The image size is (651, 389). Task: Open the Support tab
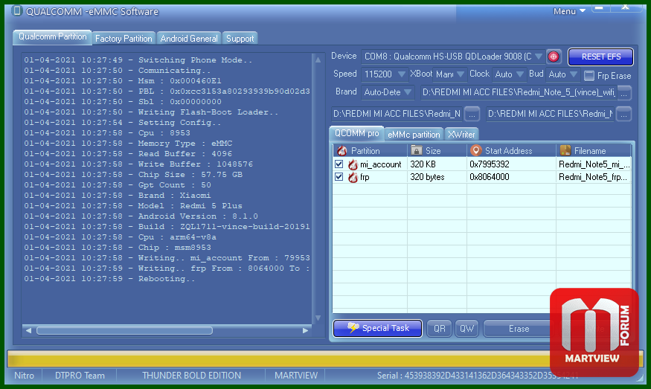pos(240,39)
